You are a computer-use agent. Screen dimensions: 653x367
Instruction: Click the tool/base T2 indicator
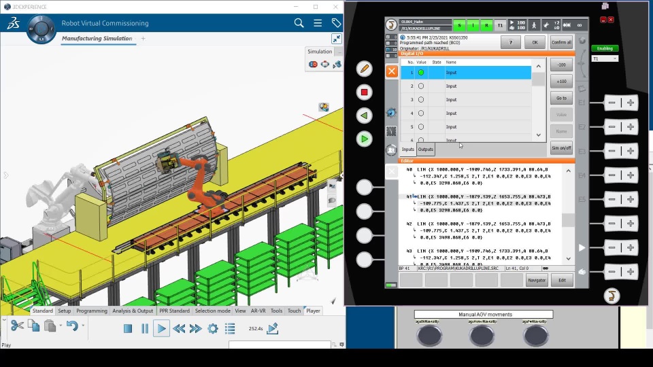pyautogui.click(x=551, y=25)
